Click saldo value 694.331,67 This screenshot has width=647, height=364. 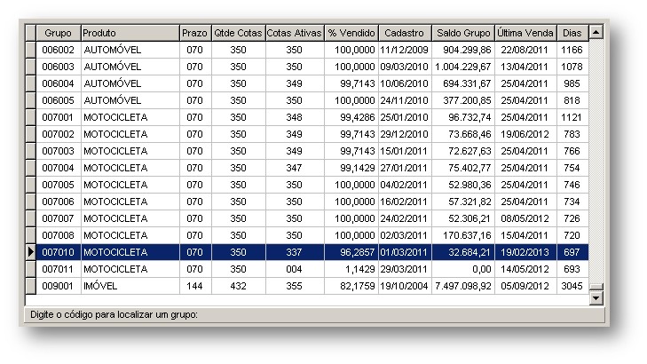463,83
